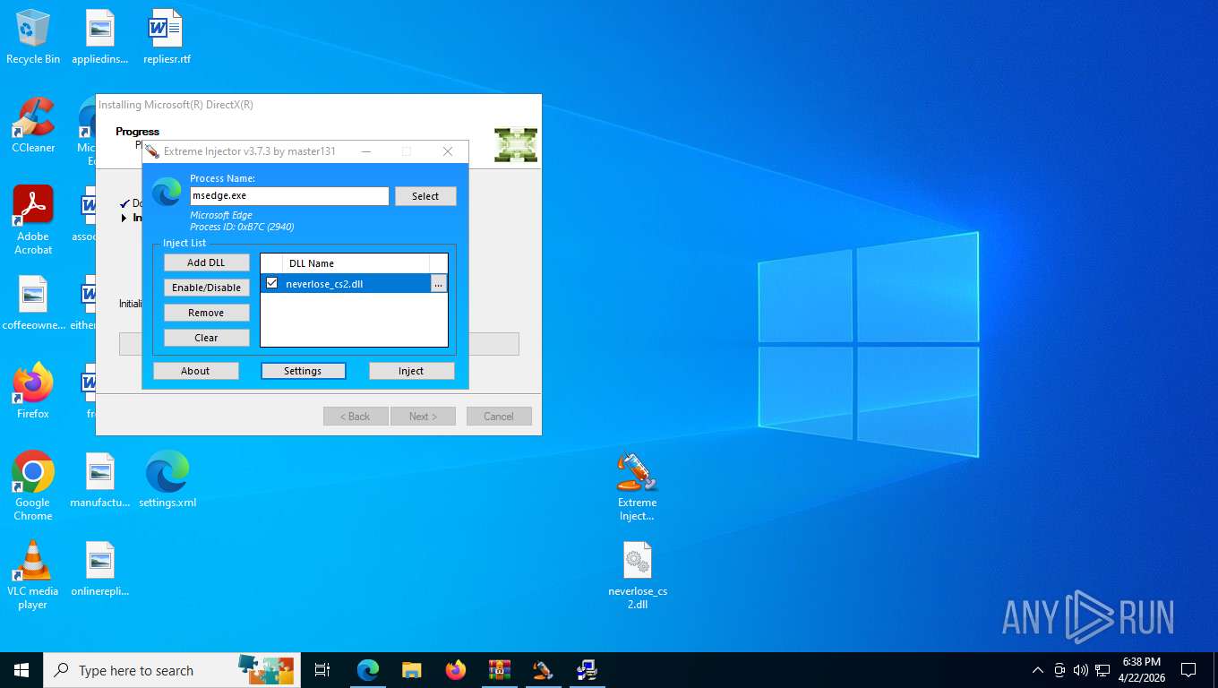
Task: Open settings.xml Edge file on desktop
Action: point(167,480)
